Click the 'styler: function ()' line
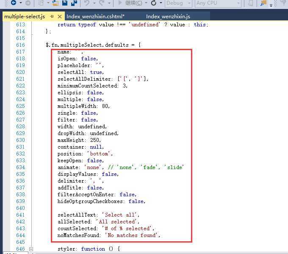288x254 pixels. click(89, 249)
